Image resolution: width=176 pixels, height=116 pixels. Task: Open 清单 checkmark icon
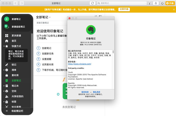coord(7,70)
